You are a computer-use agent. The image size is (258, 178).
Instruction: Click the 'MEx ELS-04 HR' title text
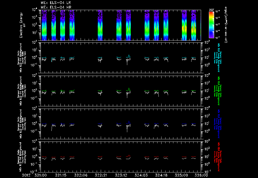point(56,7)
